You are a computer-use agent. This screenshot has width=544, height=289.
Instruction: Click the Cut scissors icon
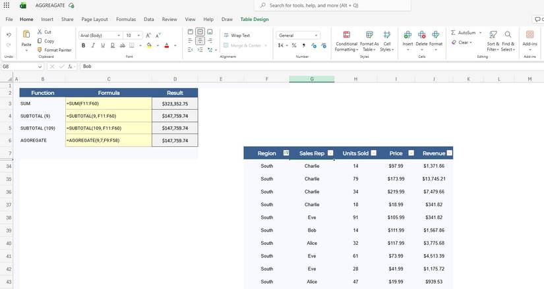tap(40, 32)
